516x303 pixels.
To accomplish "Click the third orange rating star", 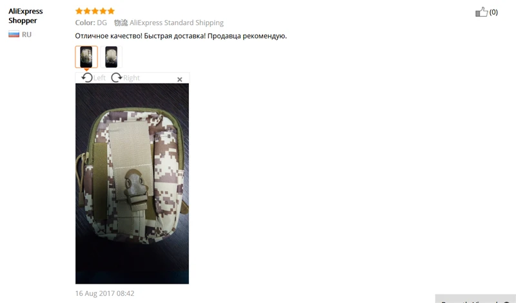I will coord(95,11).
